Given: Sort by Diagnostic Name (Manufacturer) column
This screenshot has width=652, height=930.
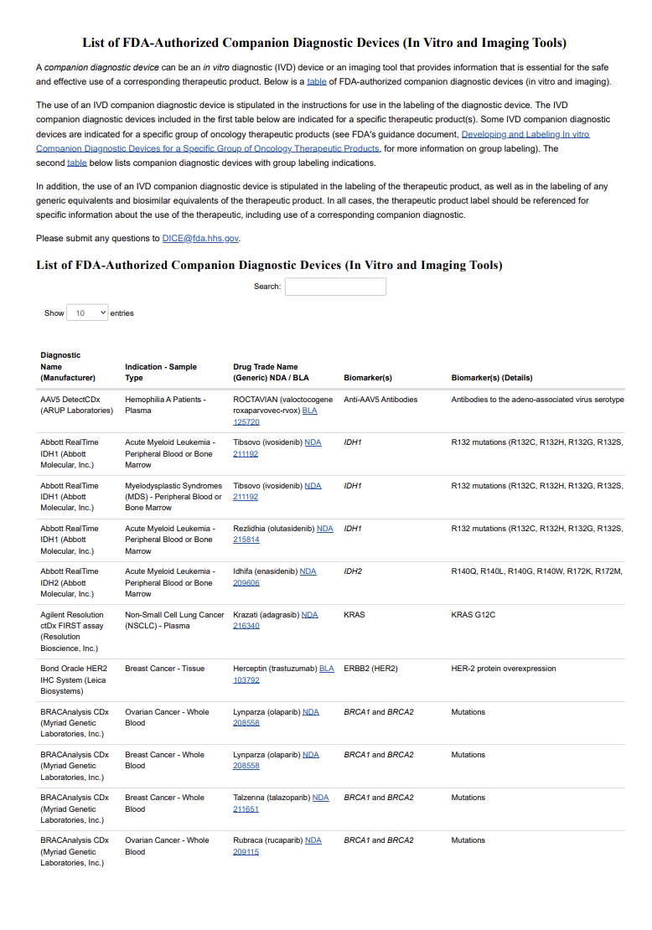Looking at the screenshot, I should pos(68,366).
